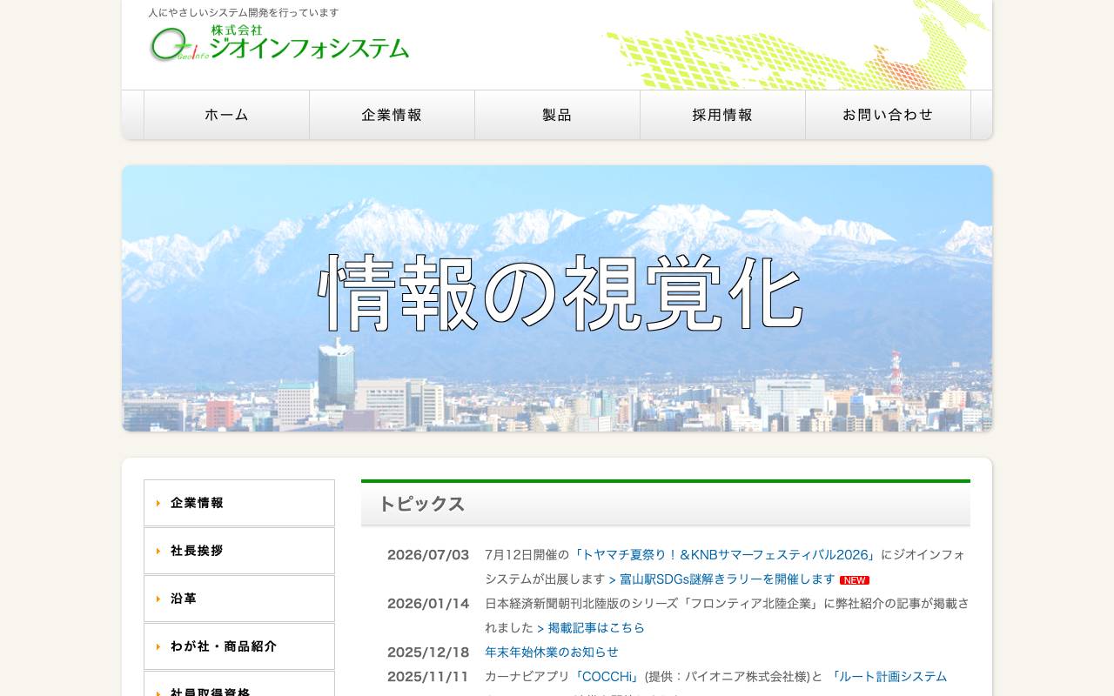Open 年末年始休業のお知らせ link
The width and height of the screenshot is (1114, 696).
click(552, 652)
